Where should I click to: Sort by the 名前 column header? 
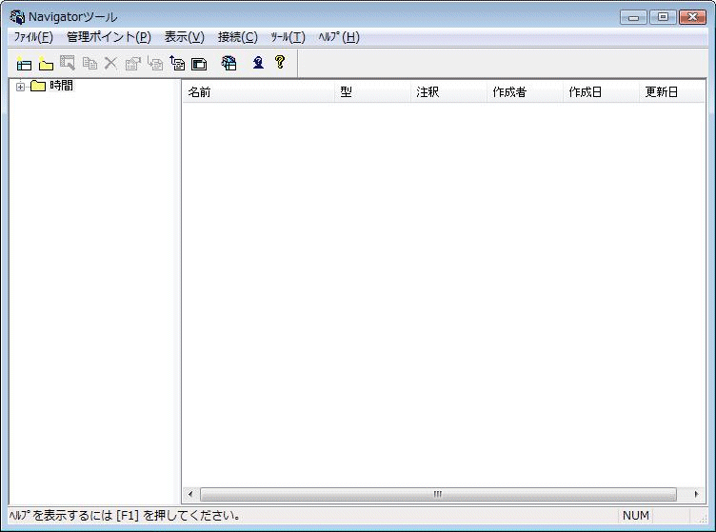259,92
